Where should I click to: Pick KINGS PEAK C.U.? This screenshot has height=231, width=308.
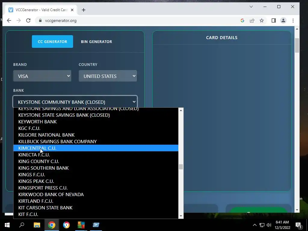pyautogui.click(x=96, y=181)
